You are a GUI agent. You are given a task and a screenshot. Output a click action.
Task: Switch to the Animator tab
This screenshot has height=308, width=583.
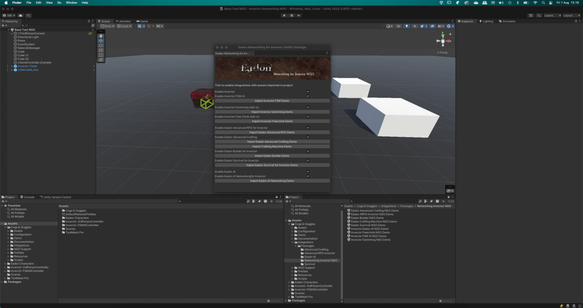pyautogui.click(x=123, y=21)
